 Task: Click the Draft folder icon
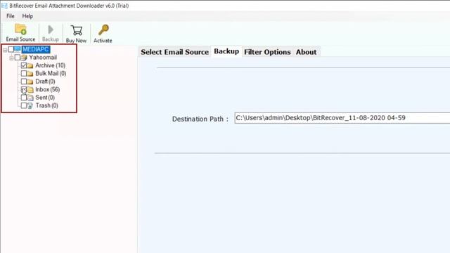[x=30, y=82]
